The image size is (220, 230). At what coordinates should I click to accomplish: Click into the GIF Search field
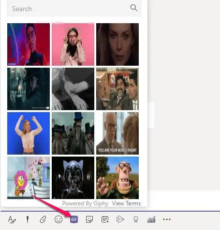[74, 8]
